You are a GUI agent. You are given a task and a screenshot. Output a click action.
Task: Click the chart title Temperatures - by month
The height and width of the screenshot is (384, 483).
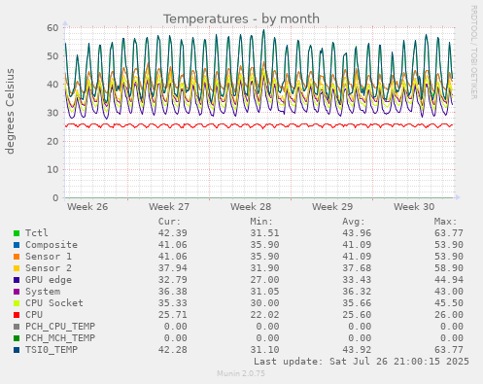[241, 18]
